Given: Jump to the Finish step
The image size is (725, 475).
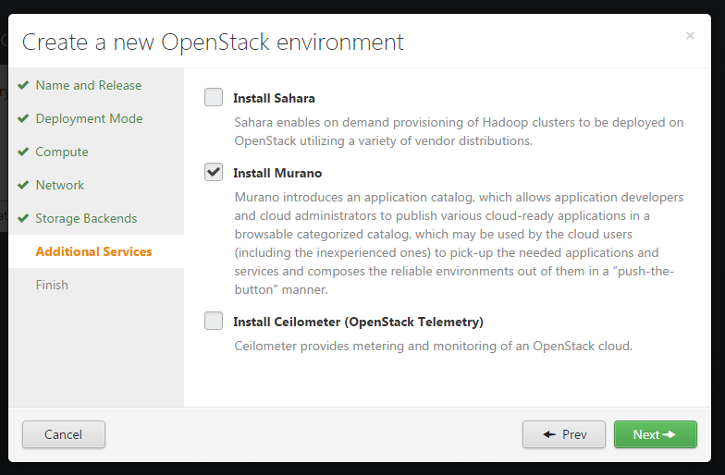Looking at the screenshot, I should 52,285.
